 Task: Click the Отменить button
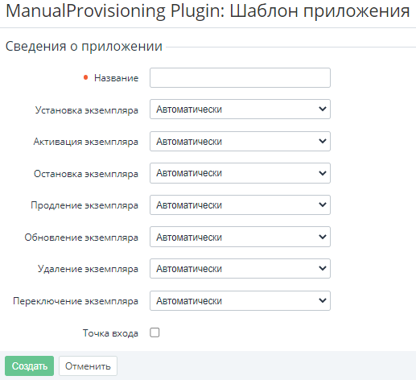[x=88, y=366]
